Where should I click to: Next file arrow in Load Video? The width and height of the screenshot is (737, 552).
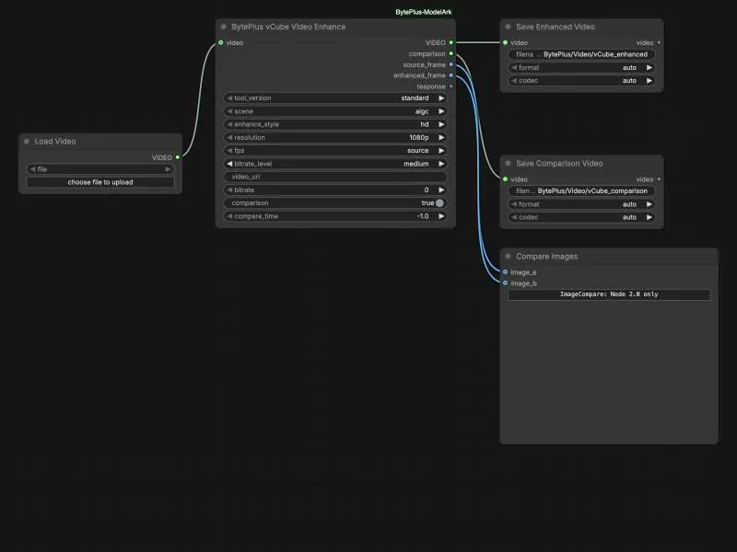pos(168,169)
